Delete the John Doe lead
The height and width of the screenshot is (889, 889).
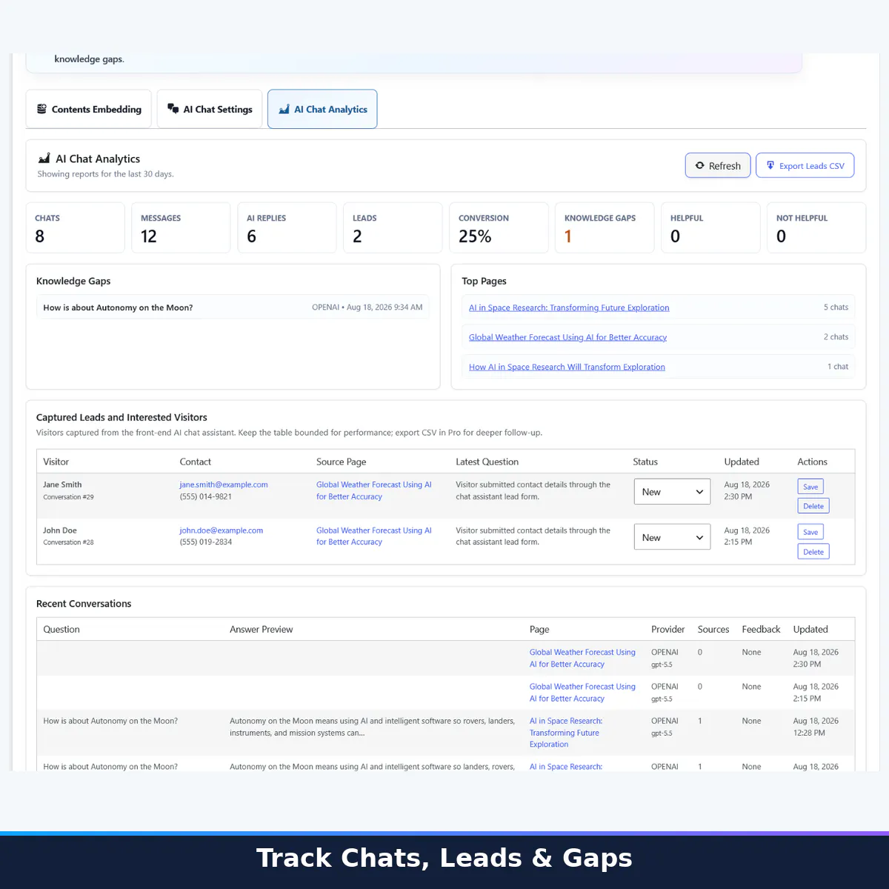(813, 552)
